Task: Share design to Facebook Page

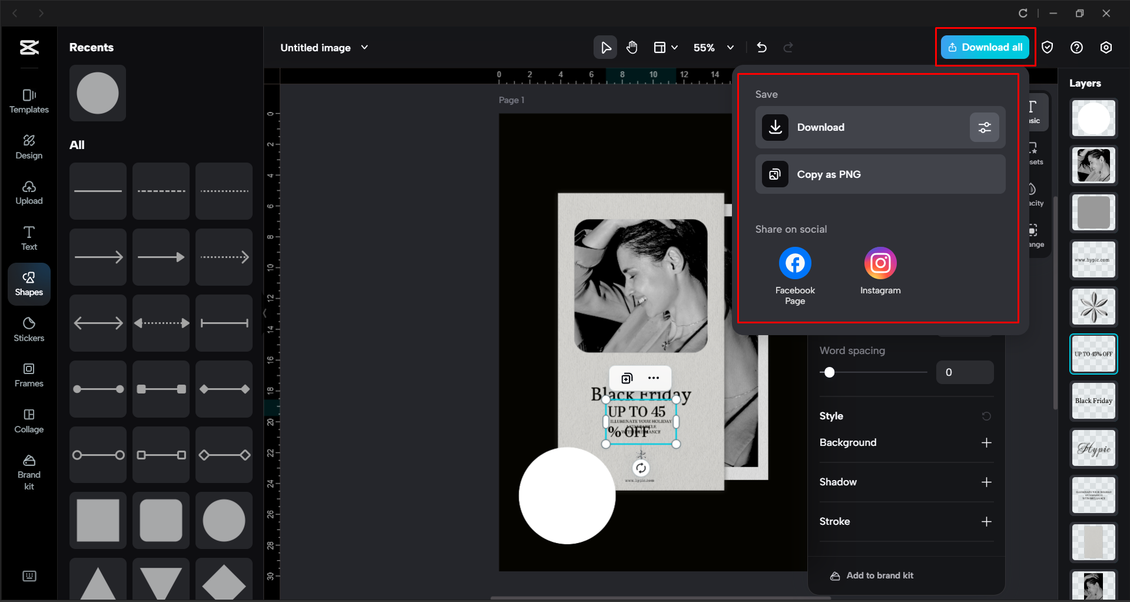Action: (x=794, y=263)
